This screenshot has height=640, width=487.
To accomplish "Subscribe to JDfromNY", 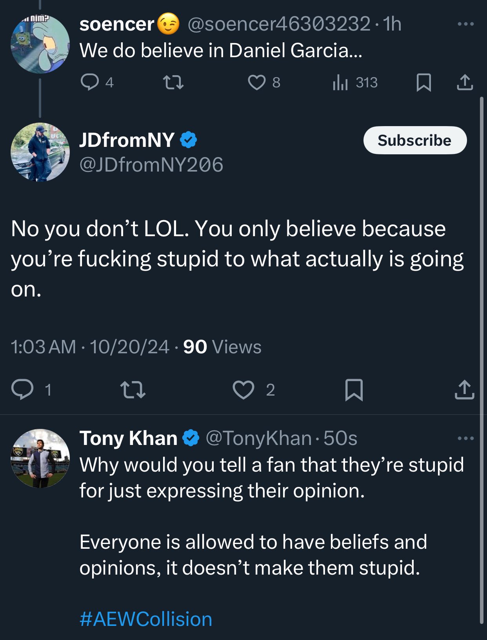I will click(415, 140).
